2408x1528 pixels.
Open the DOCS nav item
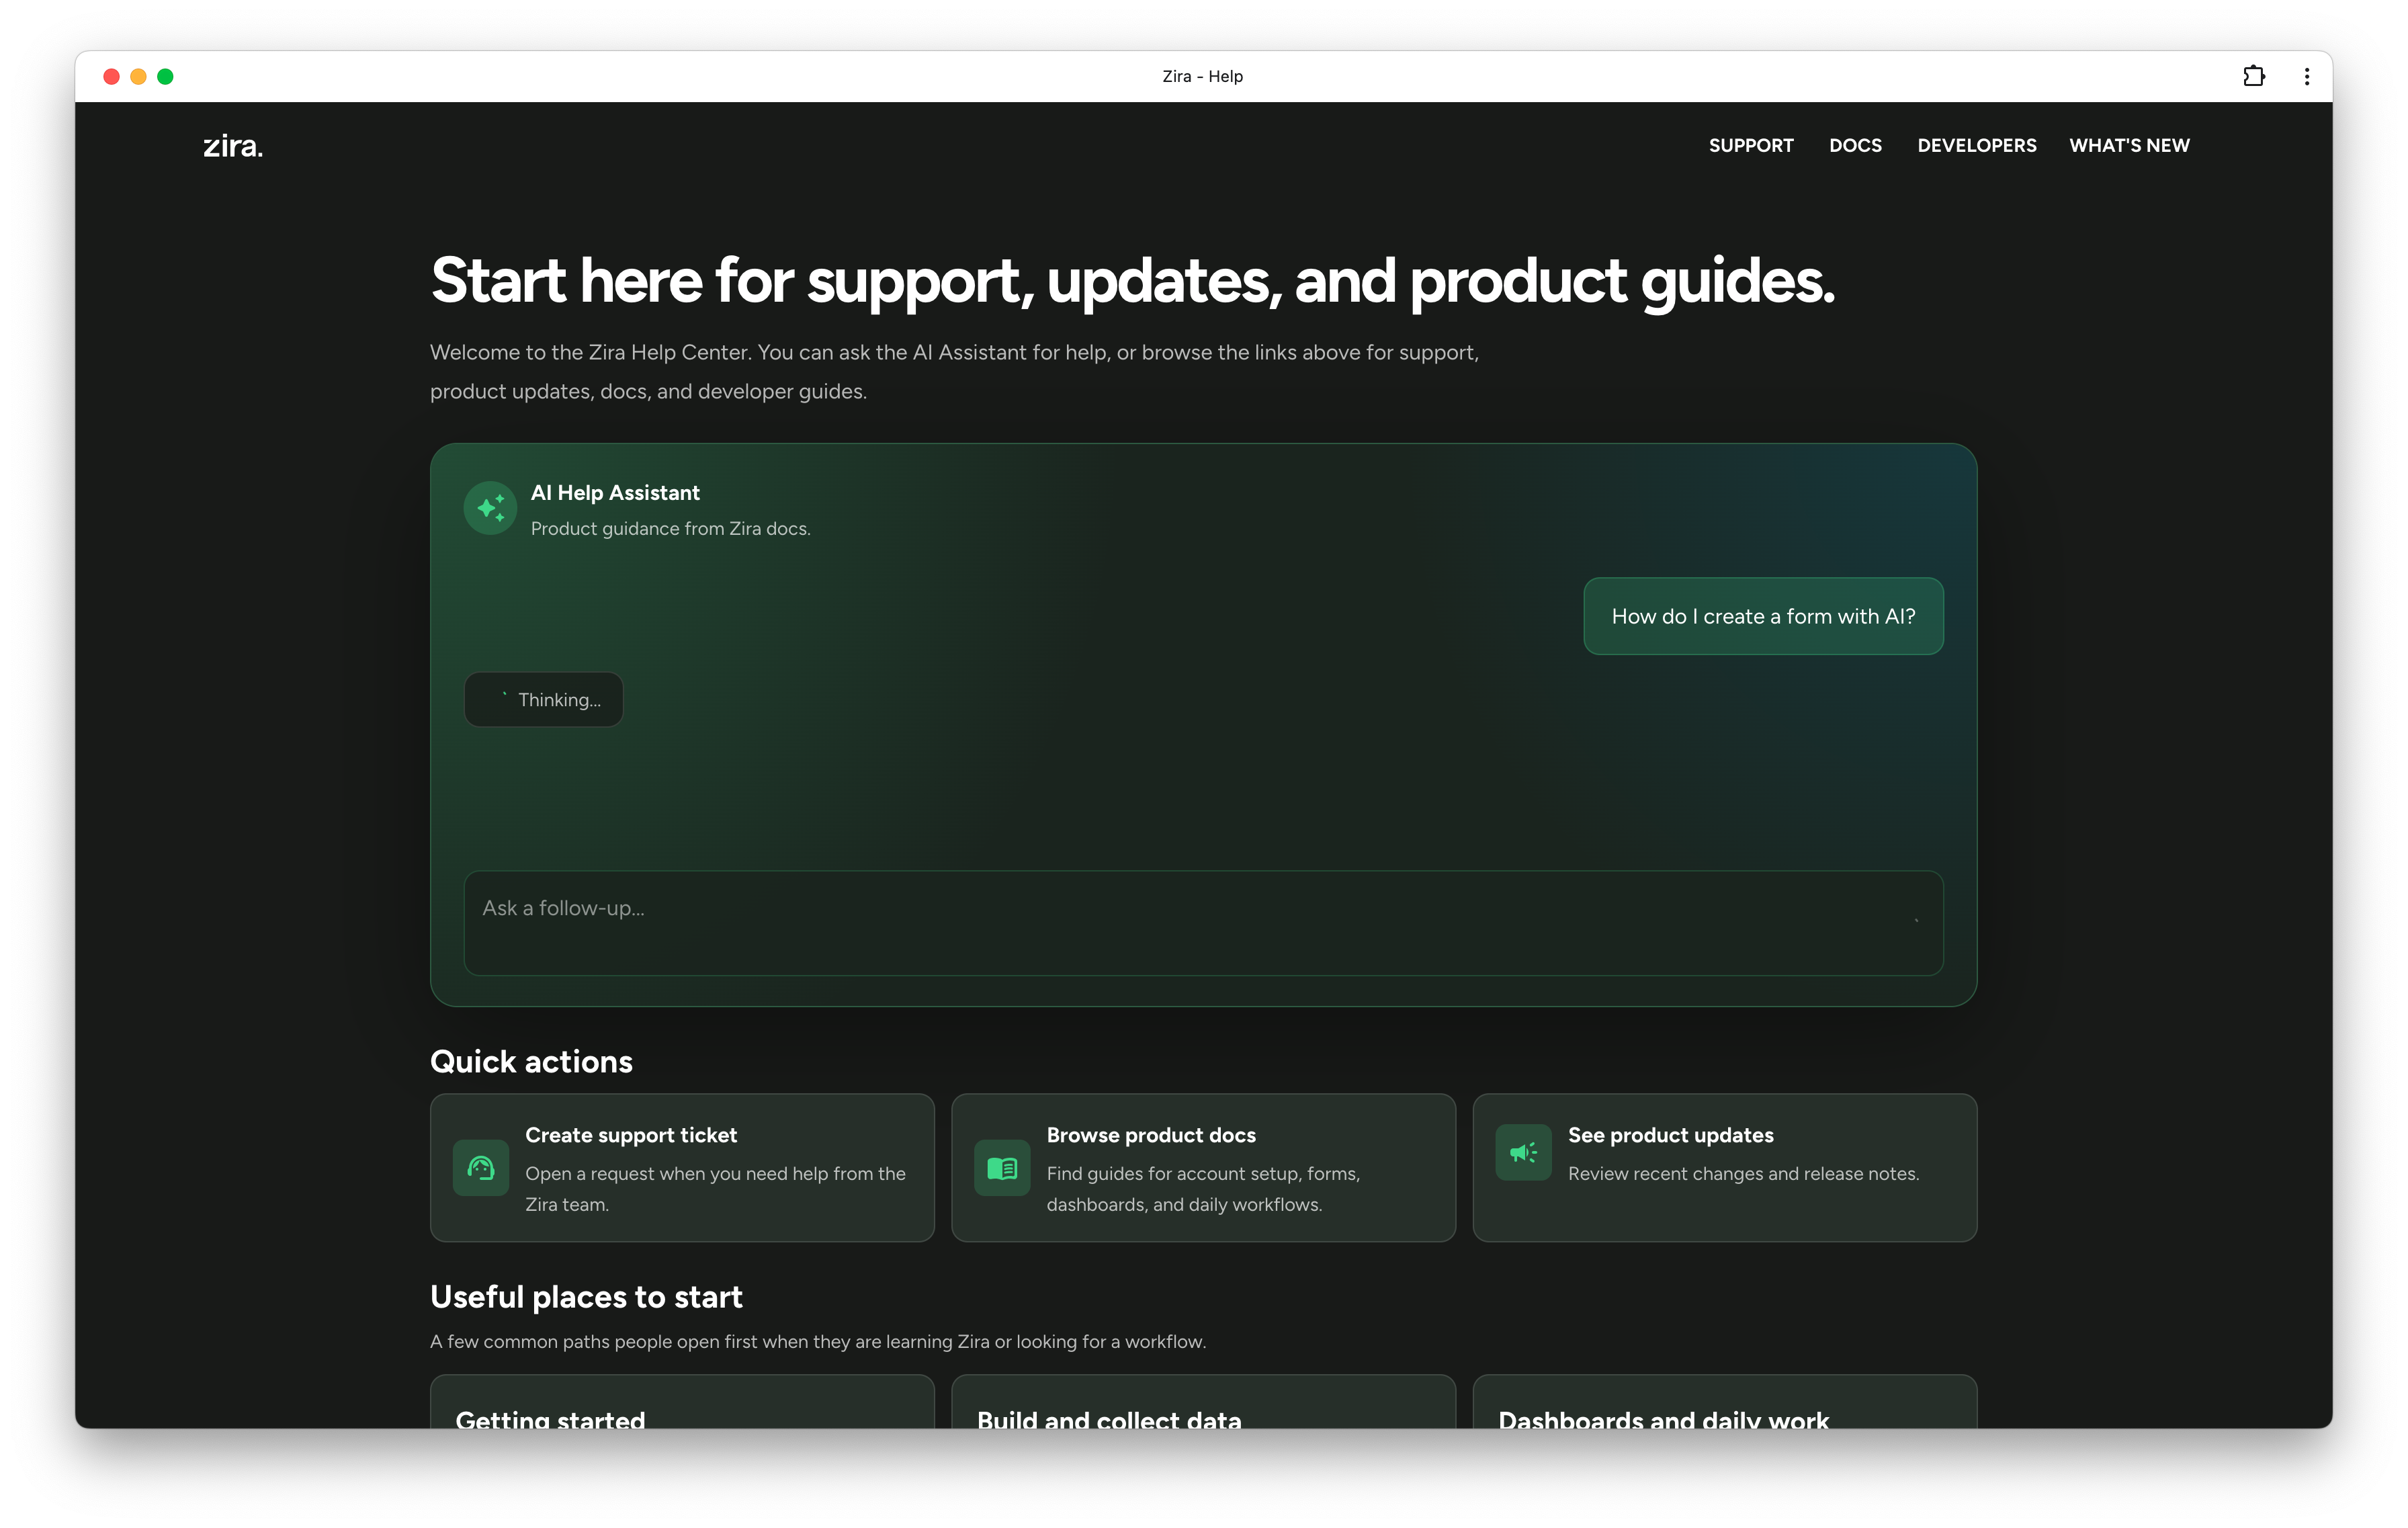[x=1855, y=146]
